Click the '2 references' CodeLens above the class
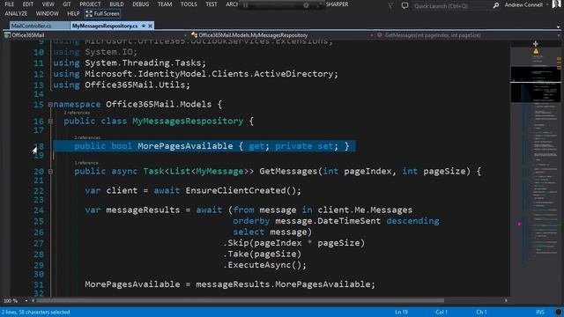 (x=77, y=113)
